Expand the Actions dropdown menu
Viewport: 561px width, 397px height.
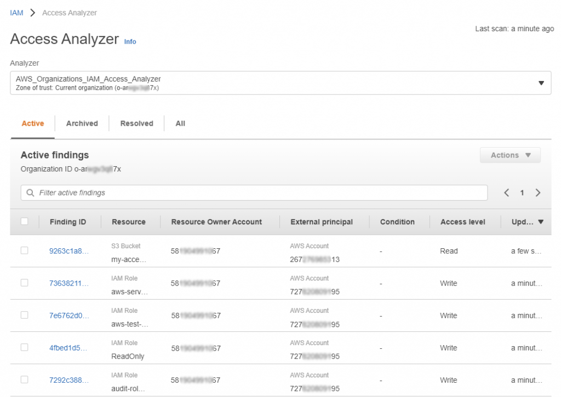click(x=510, y=155)
